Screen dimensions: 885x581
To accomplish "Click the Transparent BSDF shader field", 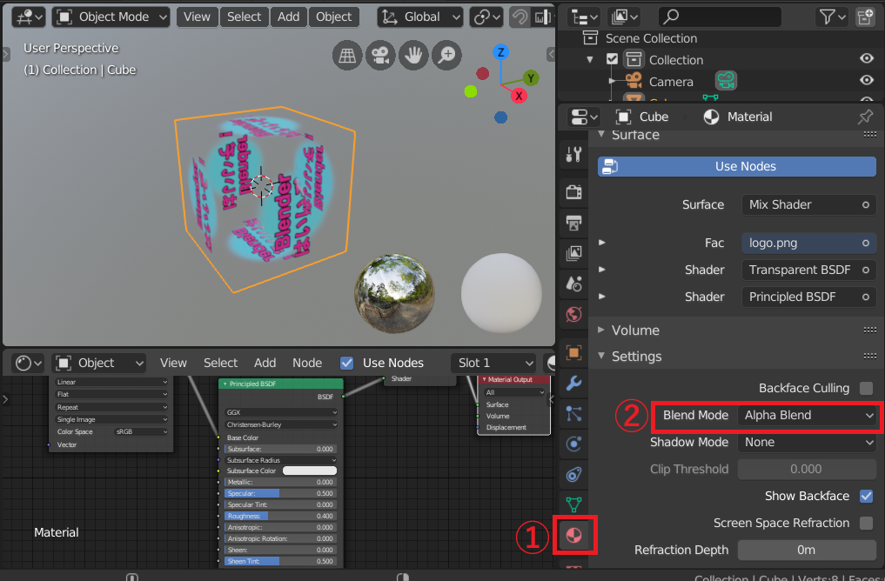I will (x=808, y=270).
